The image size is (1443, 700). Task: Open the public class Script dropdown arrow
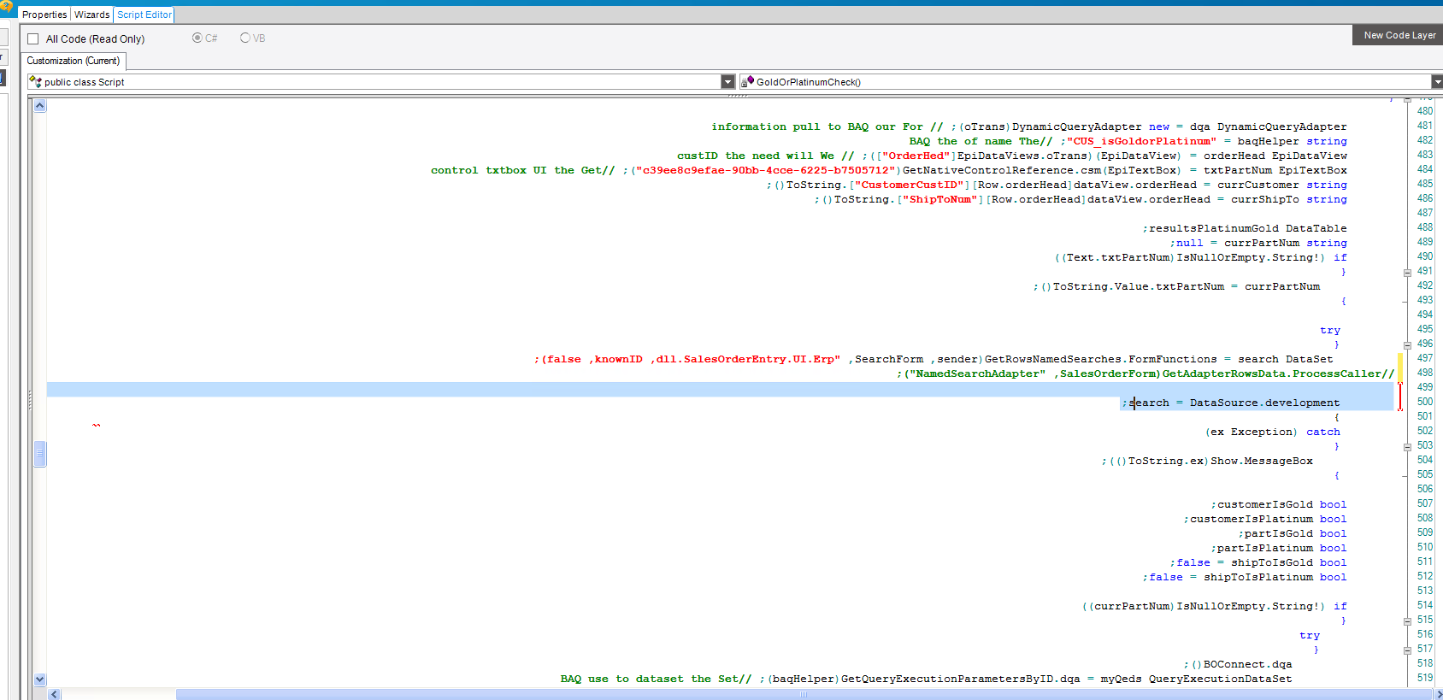click(x=727, y=82)
